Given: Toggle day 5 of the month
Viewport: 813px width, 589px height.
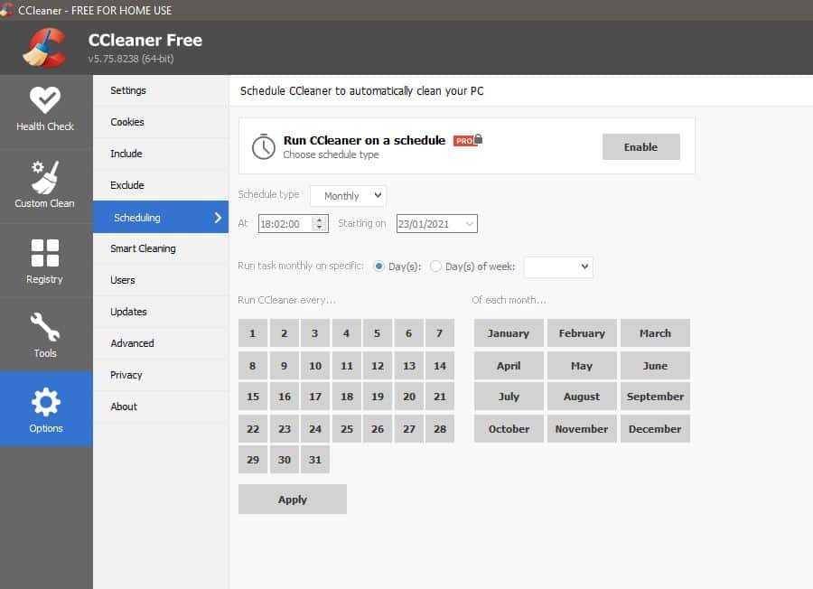Looking at the screenshot, I should (378, 332).
